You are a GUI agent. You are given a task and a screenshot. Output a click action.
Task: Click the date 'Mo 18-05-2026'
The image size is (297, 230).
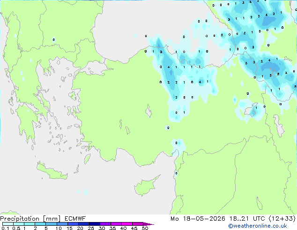(x=198, y=219)
